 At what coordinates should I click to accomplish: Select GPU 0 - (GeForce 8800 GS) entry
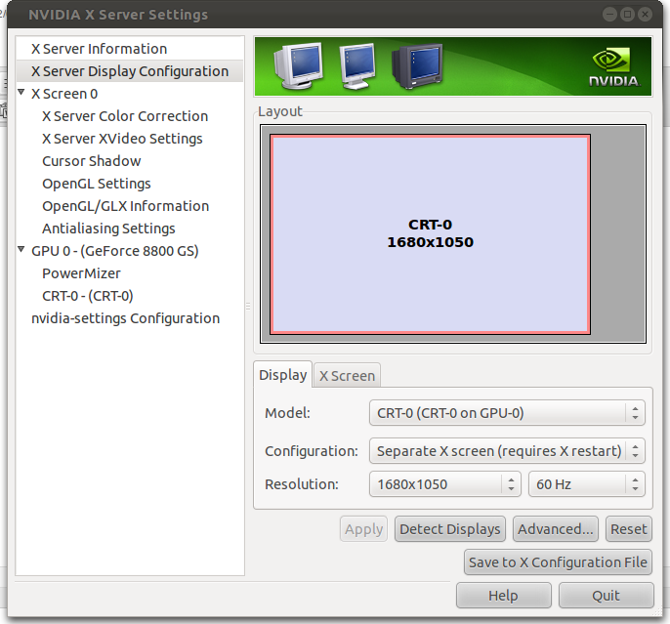[115, 251]
